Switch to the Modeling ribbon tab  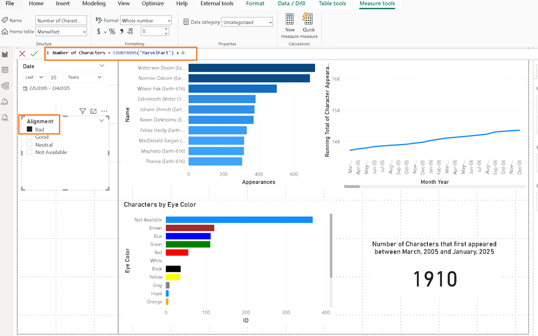[94, 3]
